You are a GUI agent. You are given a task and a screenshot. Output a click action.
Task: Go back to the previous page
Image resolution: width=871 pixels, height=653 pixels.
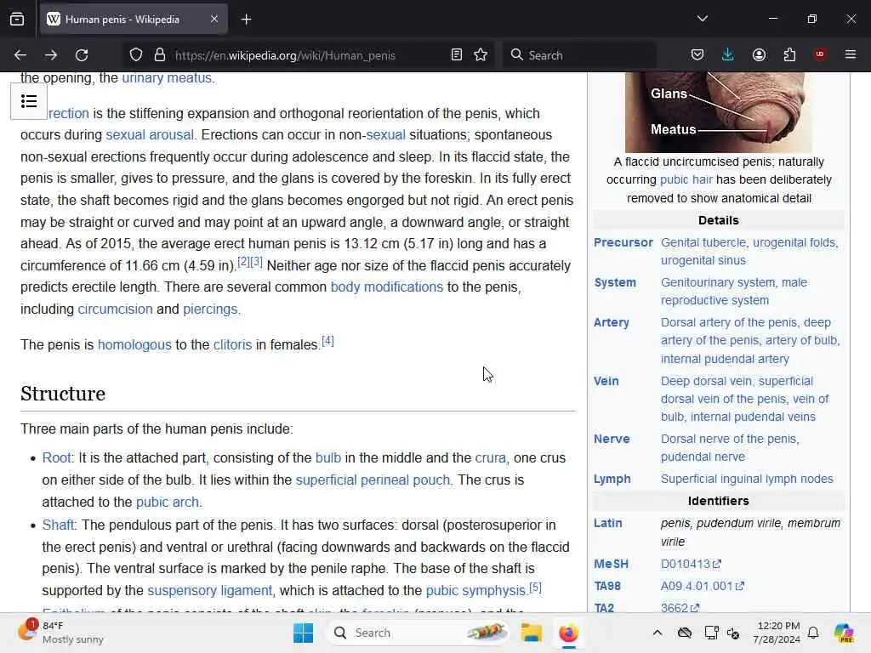(20, 55)
